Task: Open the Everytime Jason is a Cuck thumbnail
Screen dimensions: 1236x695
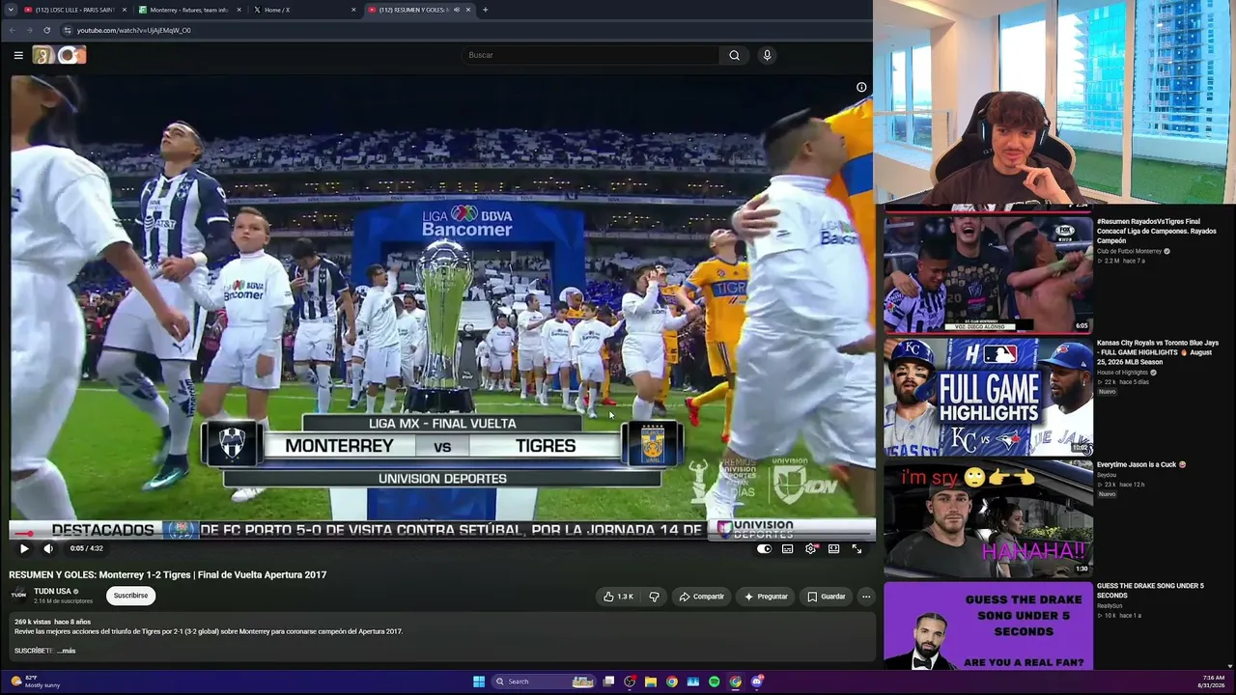Action: tap(988, 518)
